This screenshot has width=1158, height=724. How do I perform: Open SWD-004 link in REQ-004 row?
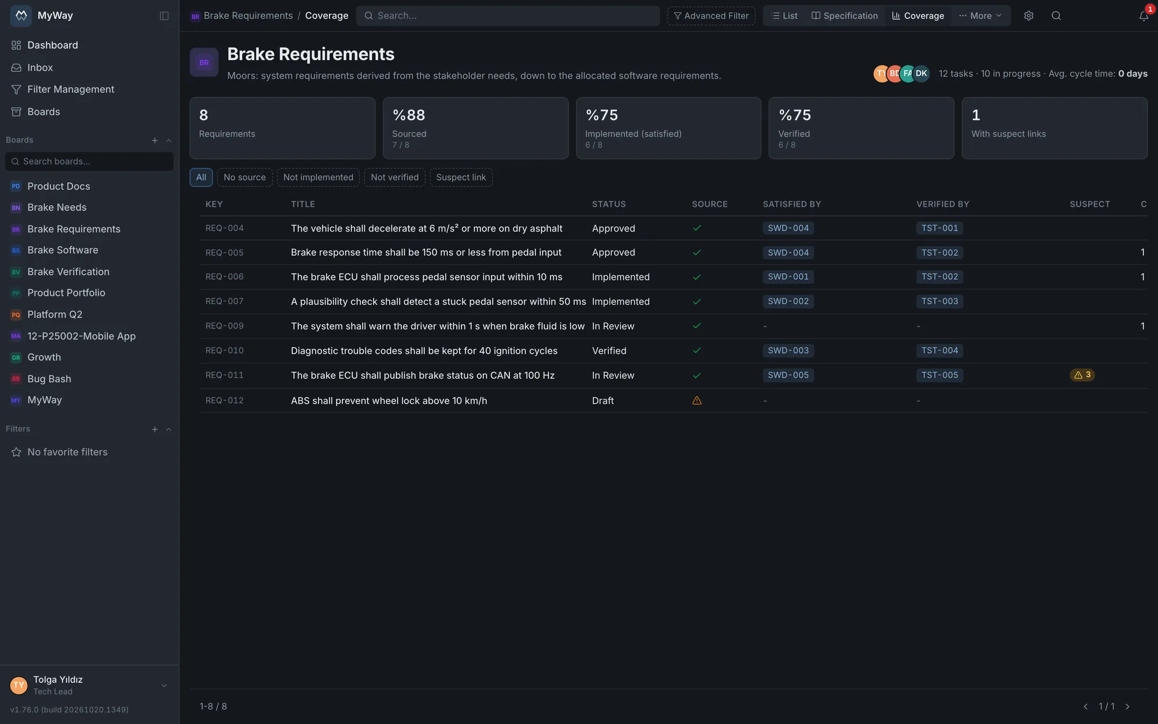pyautogui.click(x=788, y=228)
